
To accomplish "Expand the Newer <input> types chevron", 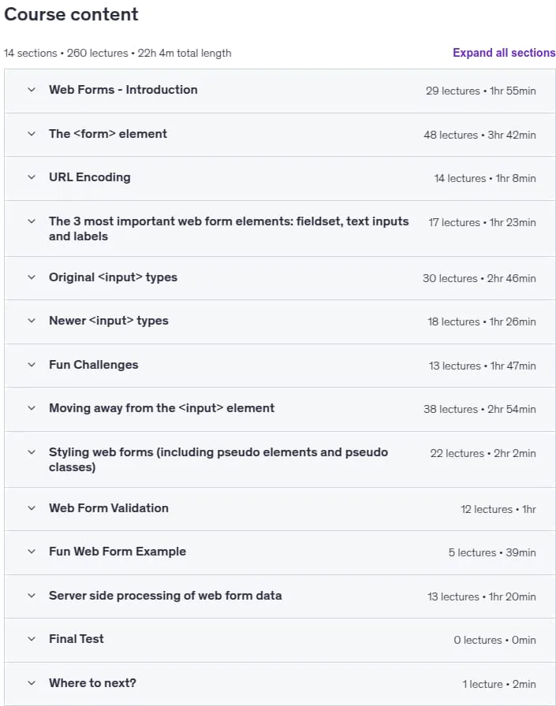I will [32, 321].
